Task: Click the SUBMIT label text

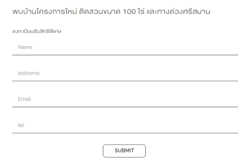Action: tap(124, 150)
